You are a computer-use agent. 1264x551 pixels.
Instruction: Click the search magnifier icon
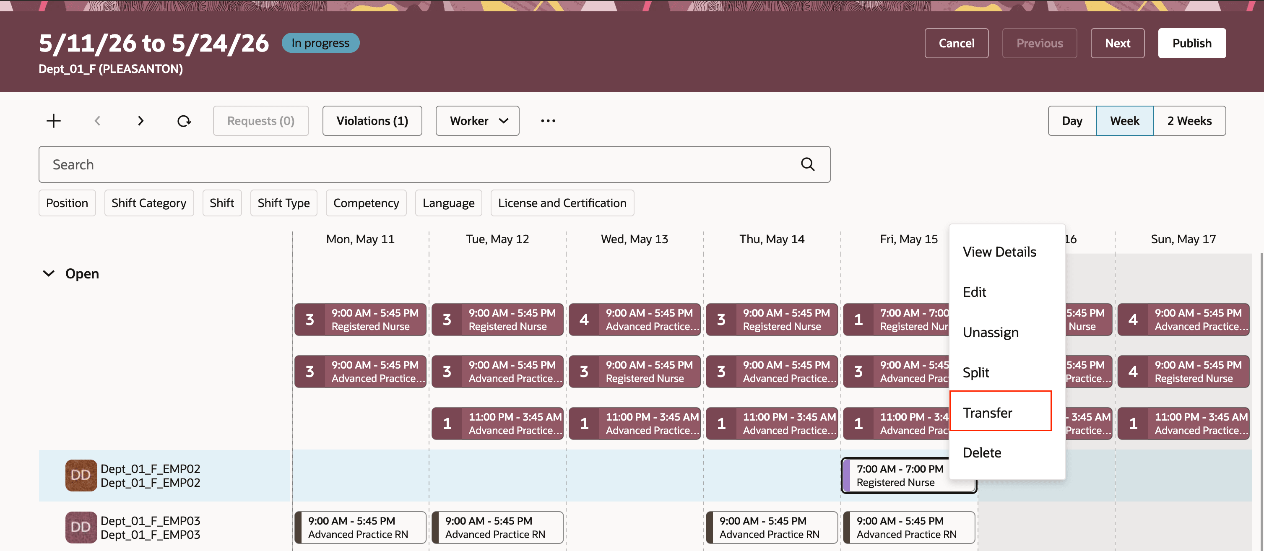point(807,164)
